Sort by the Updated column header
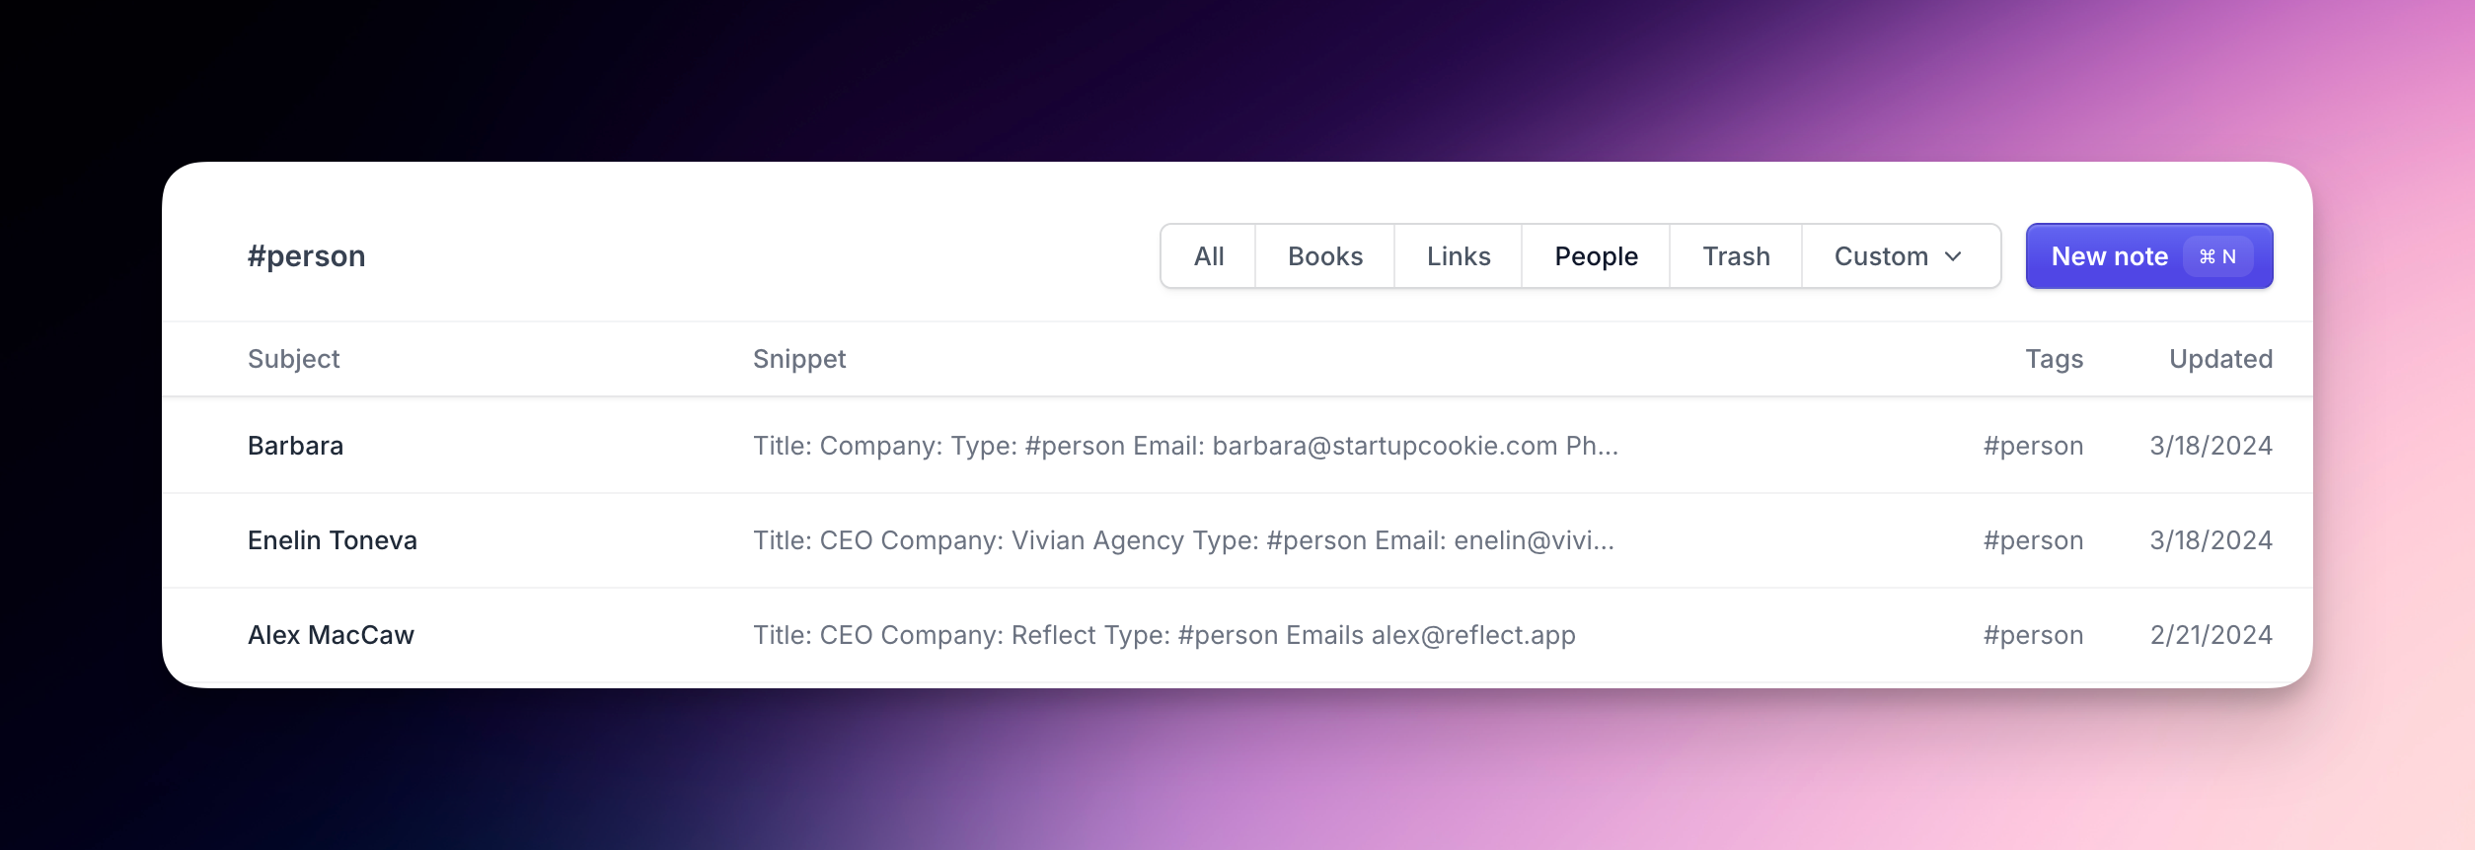2475x850 pixels. [x=2220, y=358]
